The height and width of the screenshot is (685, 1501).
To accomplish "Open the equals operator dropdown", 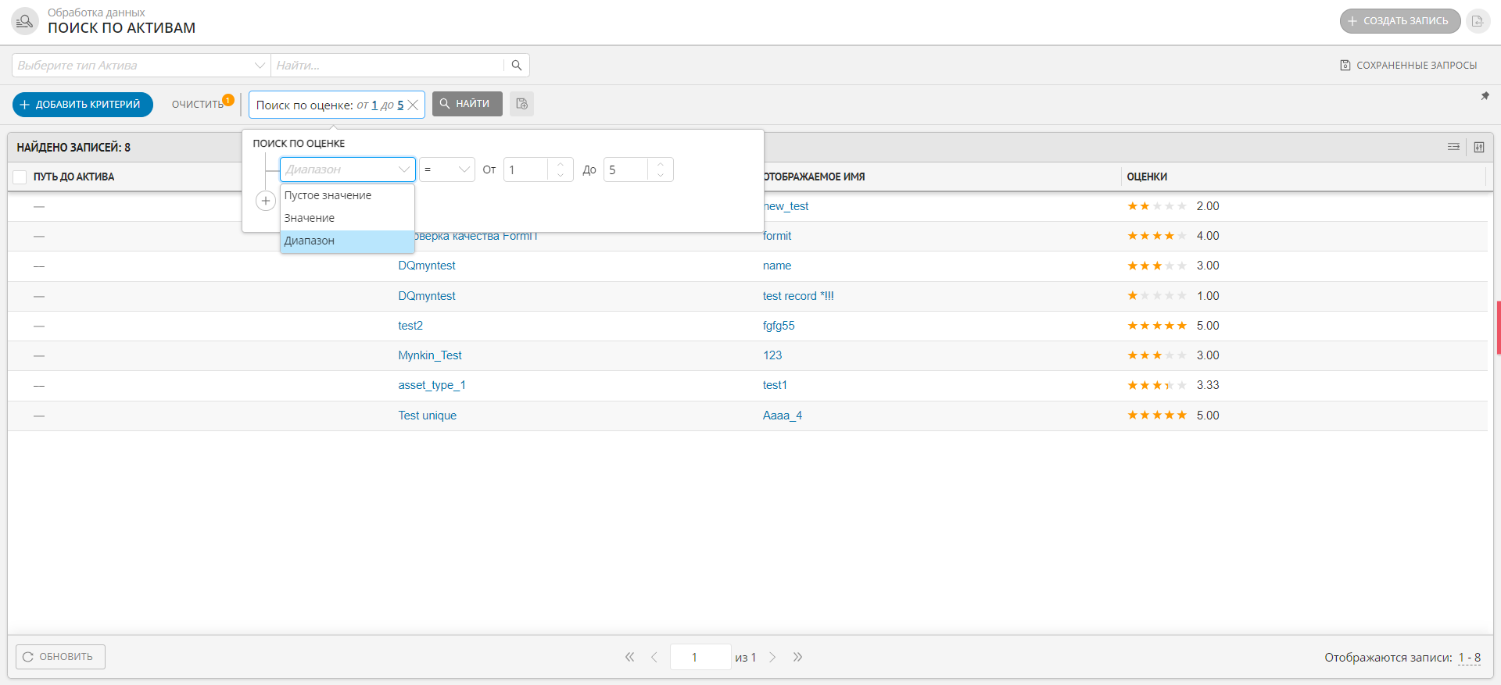I will tap(447, 169).
